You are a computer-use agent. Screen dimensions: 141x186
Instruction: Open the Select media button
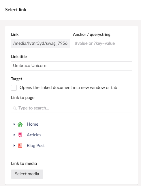[27, 174]
